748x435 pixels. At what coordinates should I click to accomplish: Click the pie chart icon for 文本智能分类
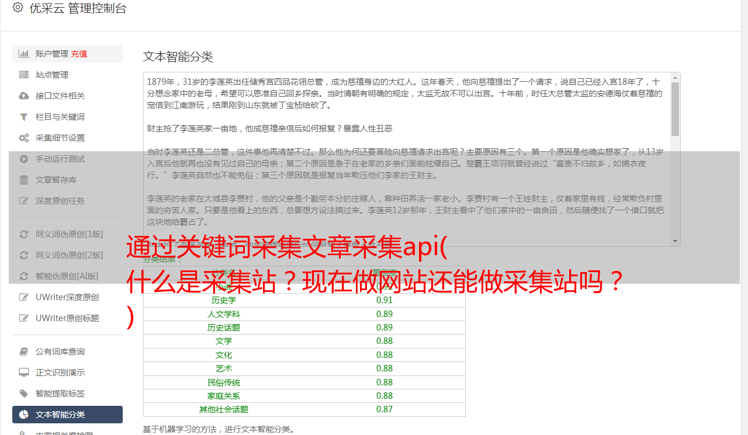24,415
